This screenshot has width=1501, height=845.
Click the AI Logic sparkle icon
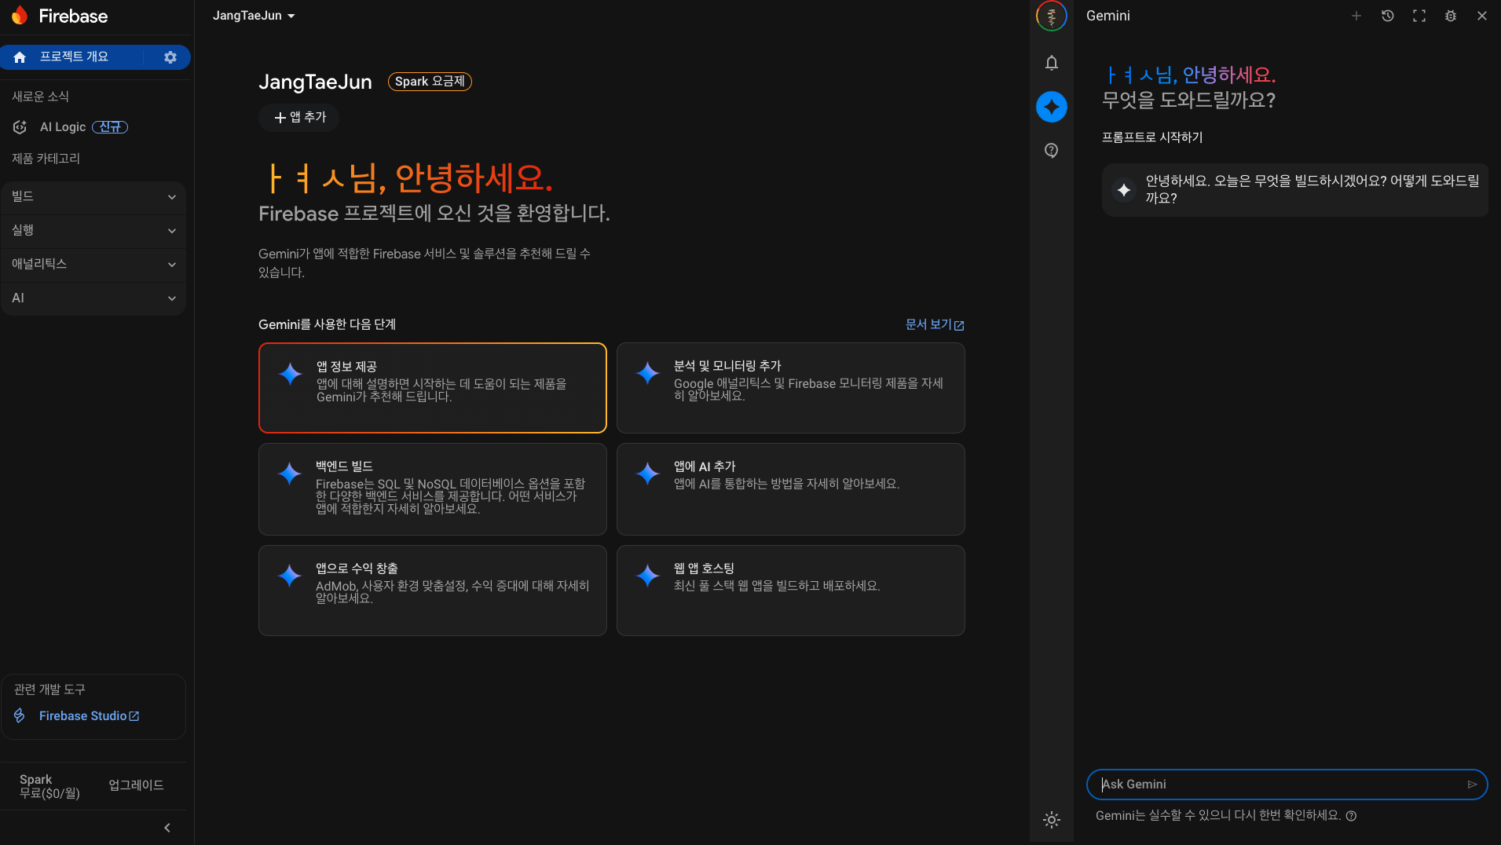point(20,127)
